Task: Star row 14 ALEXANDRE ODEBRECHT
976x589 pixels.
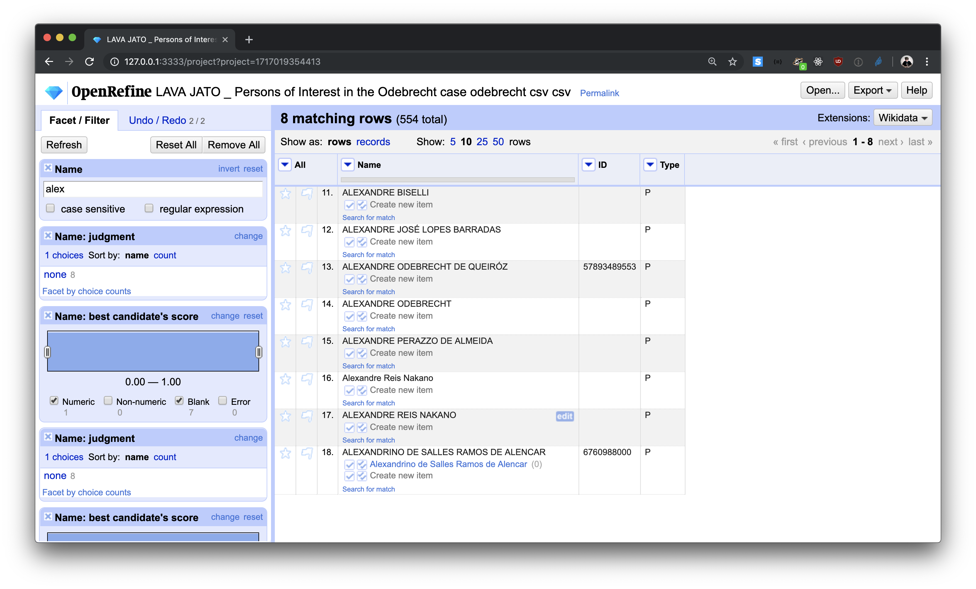Action: click(285, 305)
